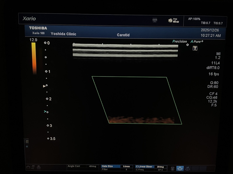Click the Carotid preset label
Screen dimensions: 233x174
[123, 35]
